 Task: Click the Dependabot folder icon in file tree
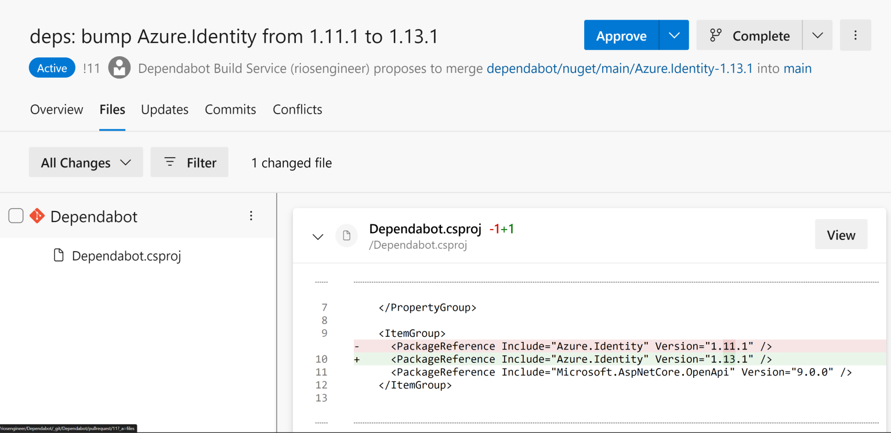[x=36, y=216]
